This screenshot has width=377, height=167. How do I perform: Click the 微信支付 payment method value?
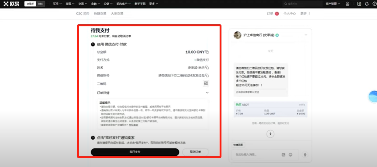click(x=202, y=60)
